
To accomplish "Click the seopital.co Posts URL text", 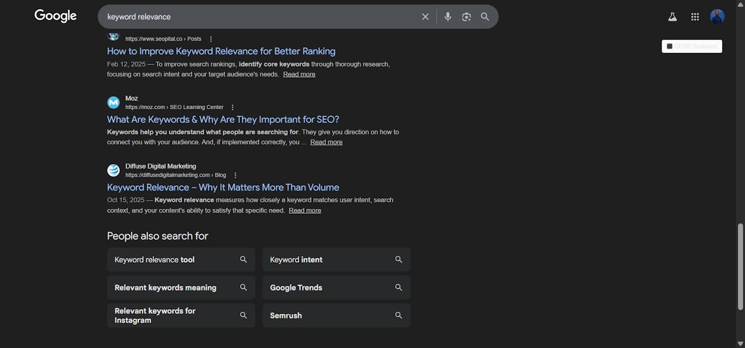I will (163, 39).
